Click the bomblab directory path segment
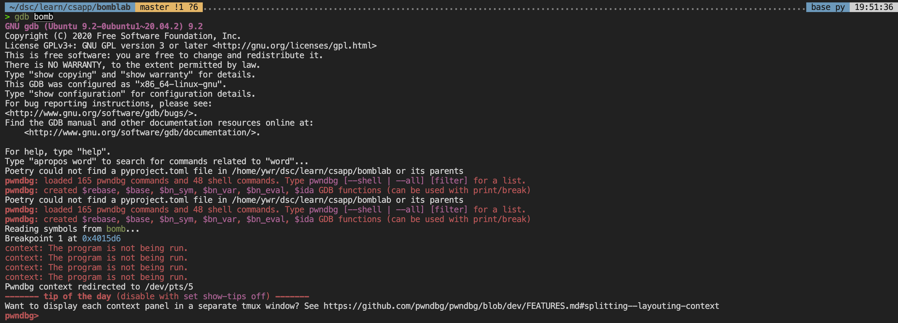The image size is (898, 323). [70, 7]
